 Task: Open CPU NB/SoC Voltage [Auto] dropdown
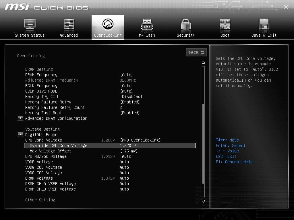tap(127, 156)
